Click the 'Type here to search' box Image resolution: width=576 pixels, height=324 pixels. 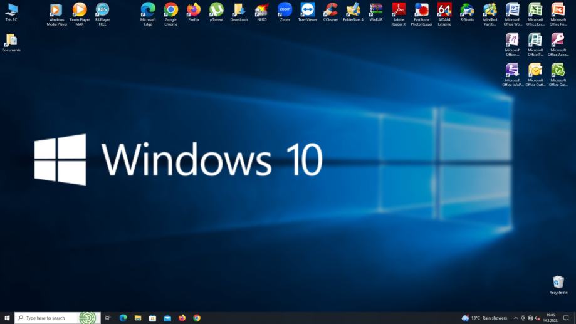tap(57, 318)
